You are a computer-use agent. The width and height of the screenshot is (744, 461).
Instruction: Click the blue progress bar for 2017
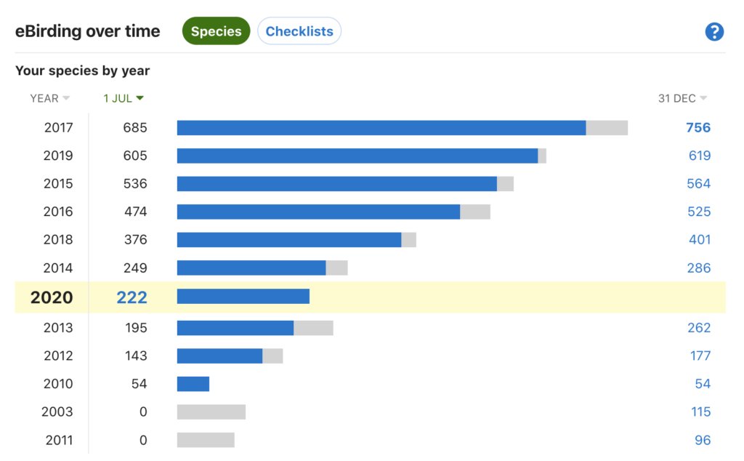coord(381,128)
